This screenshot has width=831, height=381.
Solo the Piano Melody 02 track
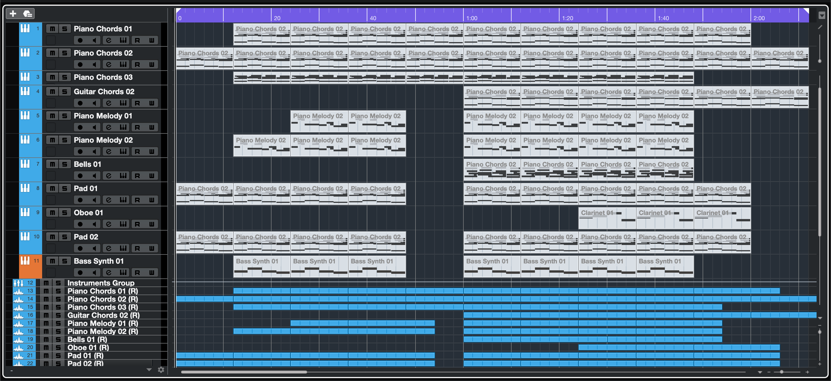click(x=65, y=140)
